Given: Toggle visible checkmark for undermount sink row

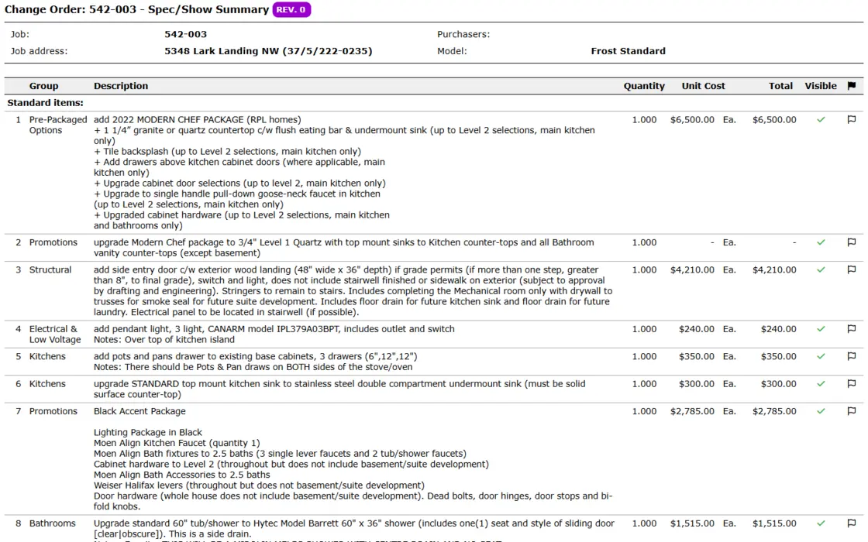Looking at the screenshot, I should (821, 384).
